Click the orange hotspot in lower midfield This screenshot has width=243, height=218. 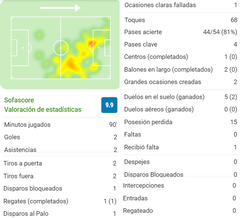(71, 63)
